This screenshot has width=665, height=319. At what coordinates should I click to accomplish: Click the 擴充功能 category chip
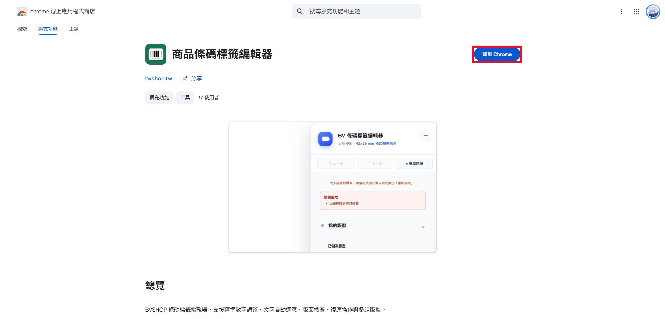[159, 98]
